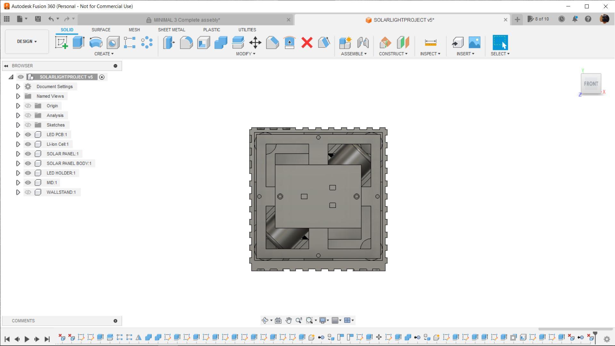Click the Insert Canvas image icon
This screenshot has height=346, width=615.
tap(474, 42)
